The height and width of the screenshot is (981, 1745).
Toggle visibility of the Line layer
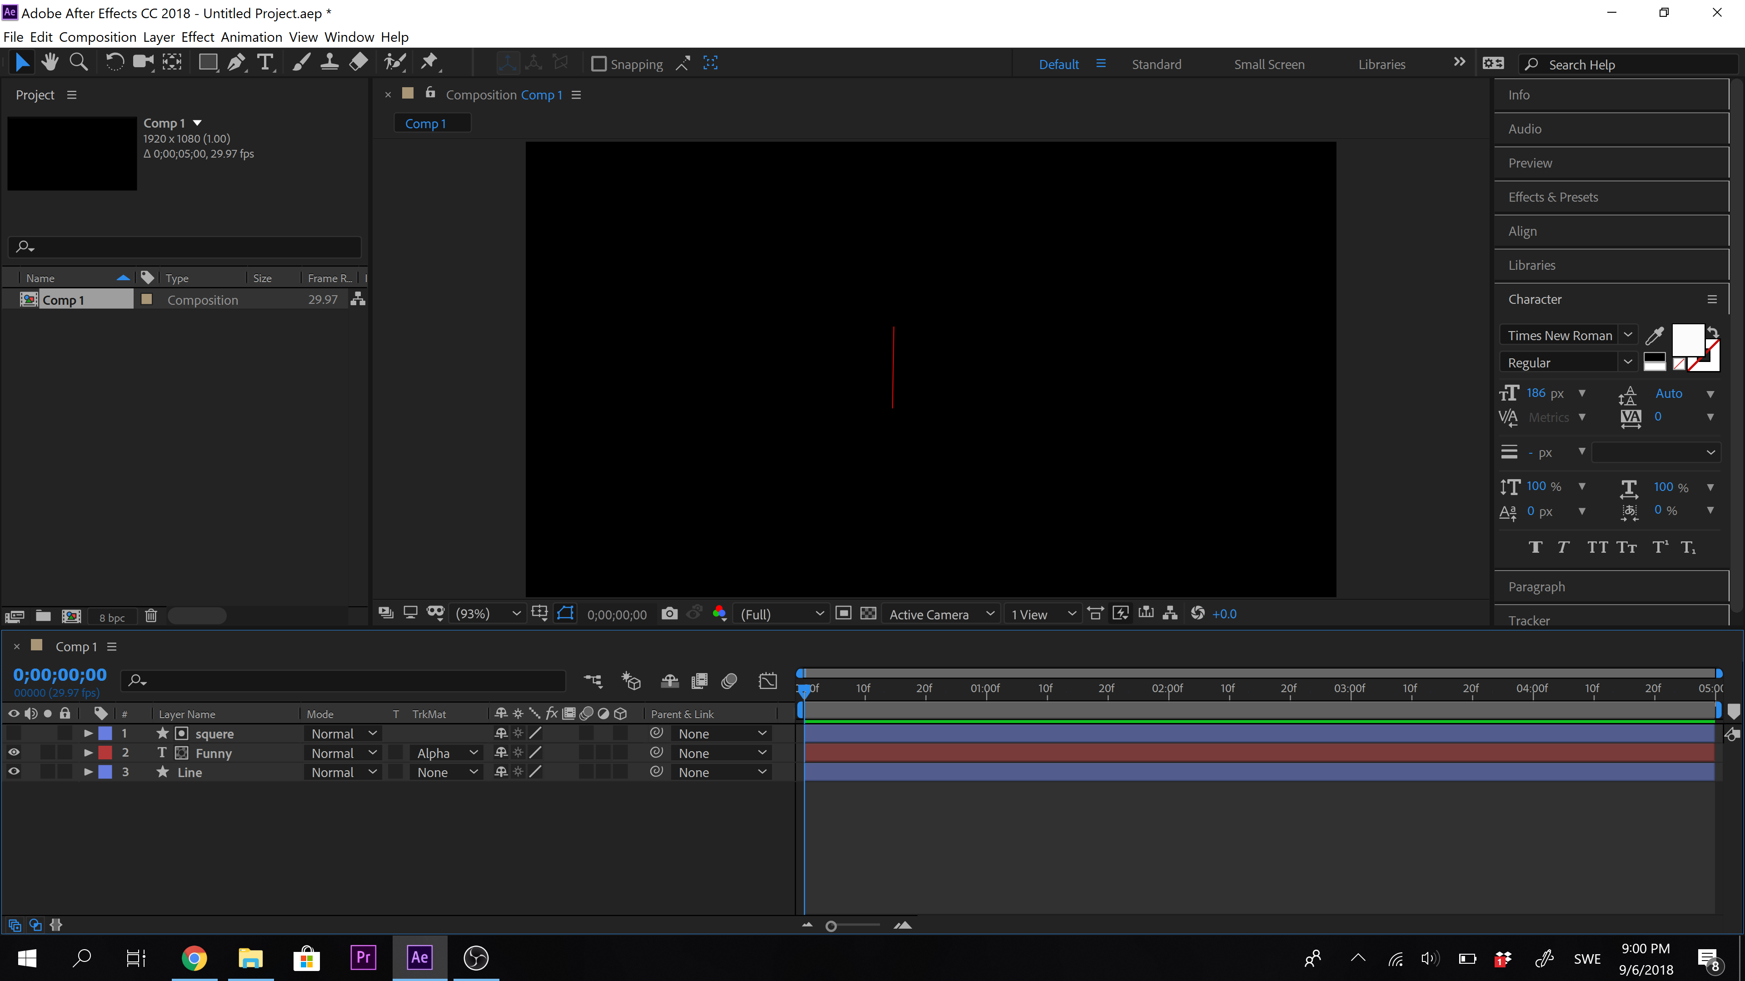click(x=14, y=772)
